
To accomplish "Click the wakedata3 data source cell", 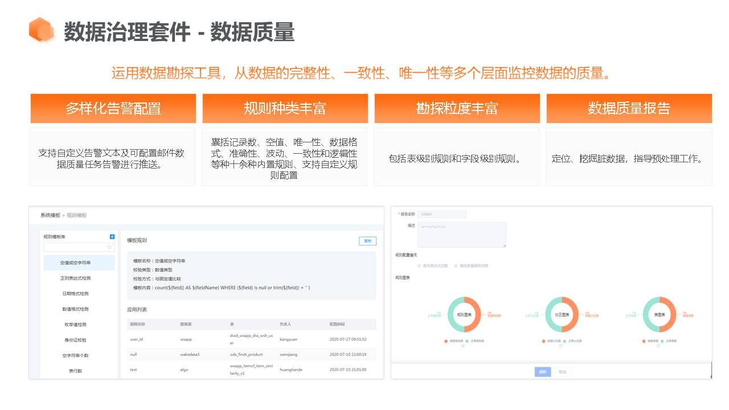I will pyautogui.click(x=190, y=354).
